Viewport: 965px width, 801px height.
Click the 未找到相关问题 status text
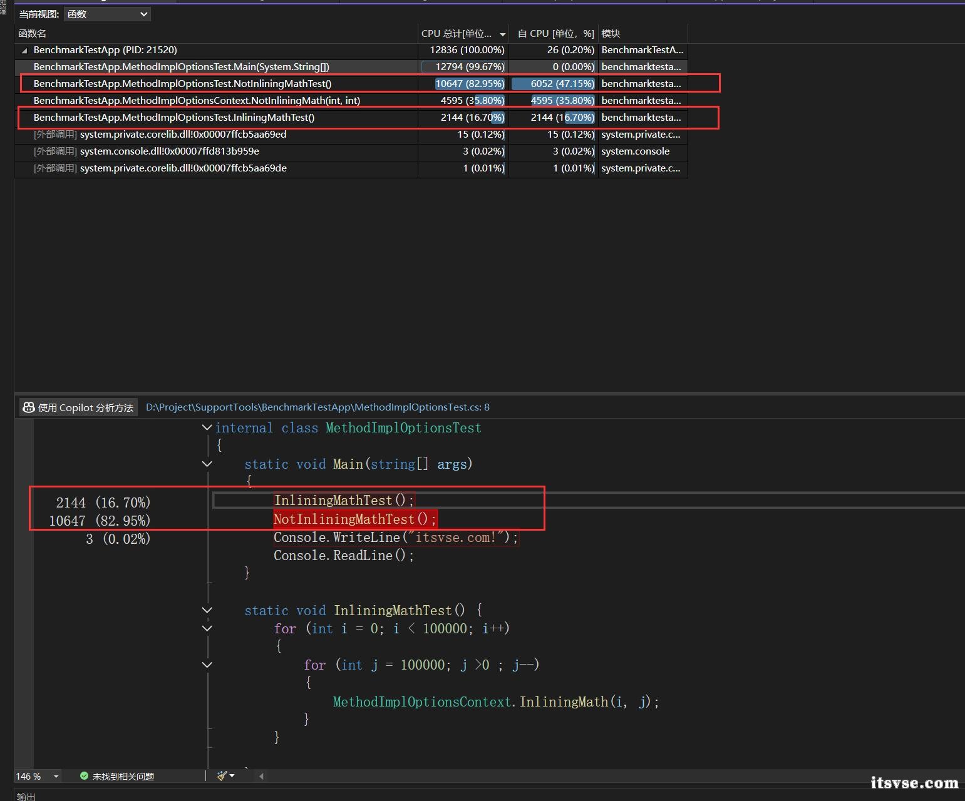(123, 777)
